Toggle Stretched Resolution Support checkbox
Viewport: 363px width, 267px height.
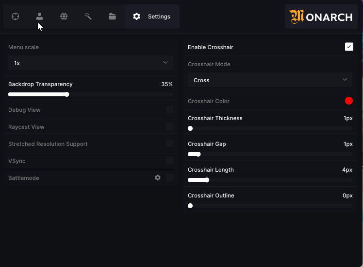(169, 143)
